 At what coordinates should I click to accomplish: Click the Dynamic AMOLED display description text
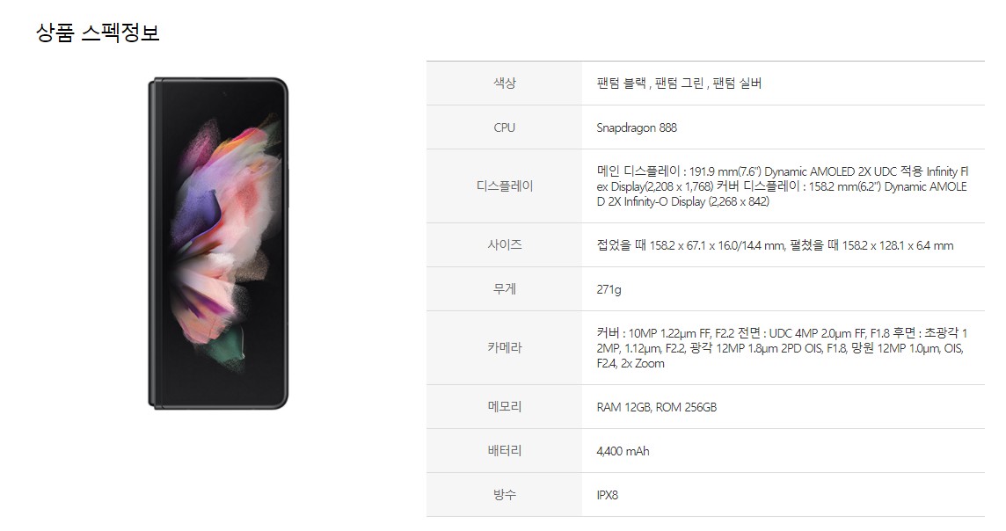click(782, 186)
